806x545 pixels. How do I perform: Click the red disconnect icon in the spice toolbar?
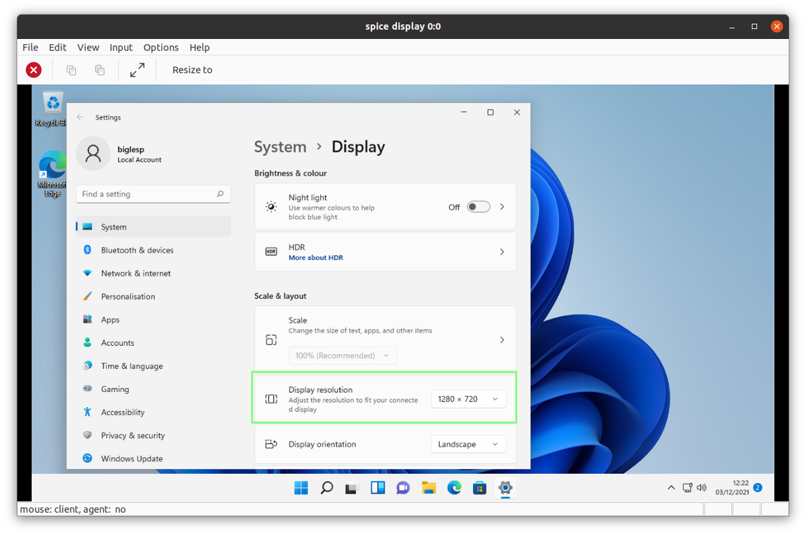click(33, 69)
